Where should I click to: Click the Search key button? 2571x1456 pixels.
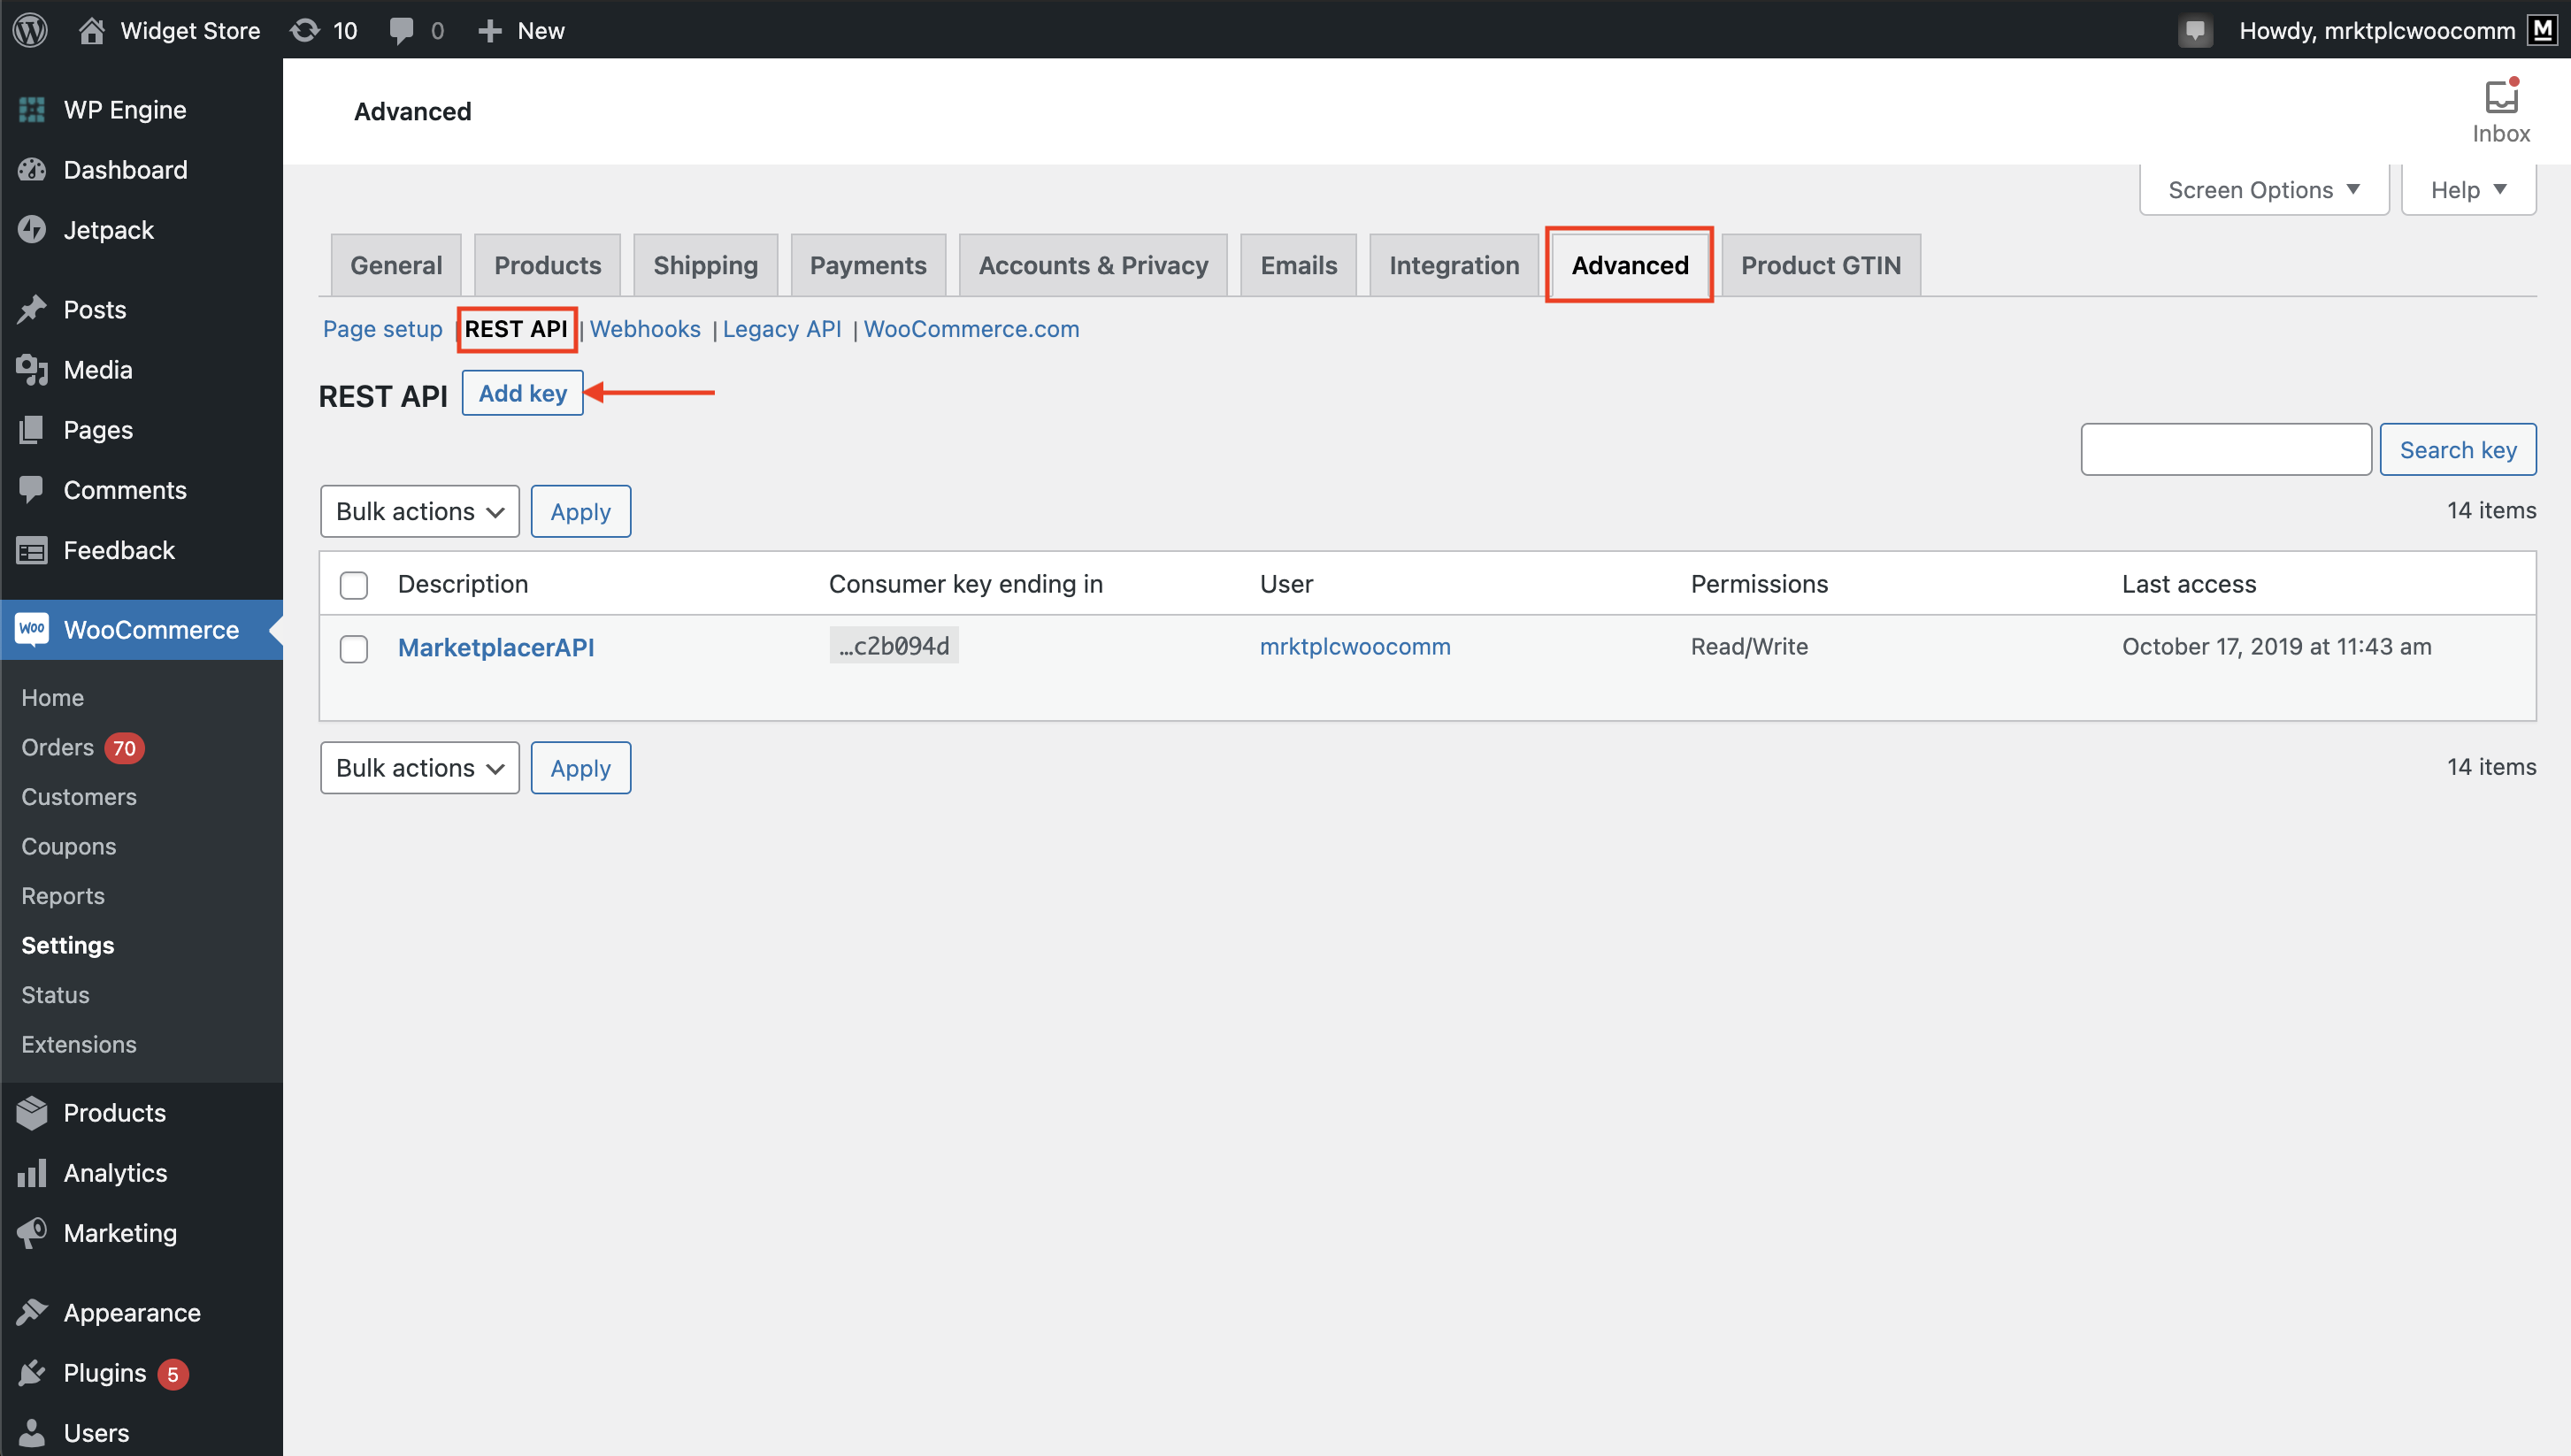2458,450
